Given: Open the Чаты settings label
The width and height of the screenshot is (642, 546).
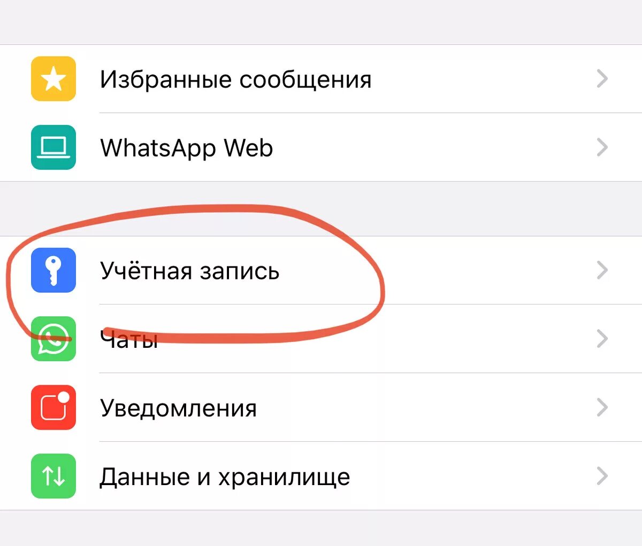Looking at the screenshot, I should pos(129,340).
